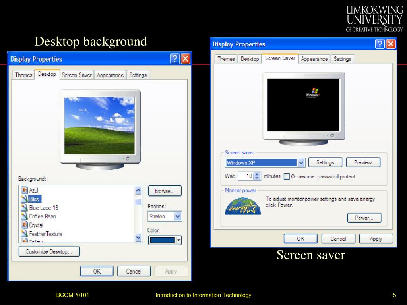Open Settings tab in left window
Image resolution: width=407 pixels, height=305 pixels.
tap(138, 75)
